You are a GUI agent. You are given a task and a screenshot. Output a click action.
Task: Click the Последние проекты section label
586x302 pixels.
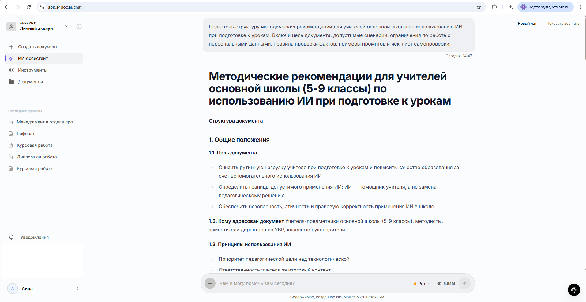click(x=25, y=111)
